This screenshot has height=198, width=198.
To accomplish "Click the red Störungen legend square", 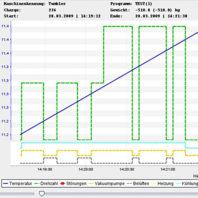I will tap(63, 183).
